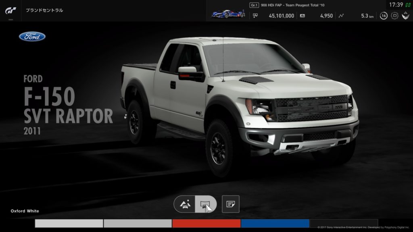The width and height of the screenshot is (413, 232).
Task: Click the Oxford White color name label
Action: pyautogui.click(x=25, y=211)
